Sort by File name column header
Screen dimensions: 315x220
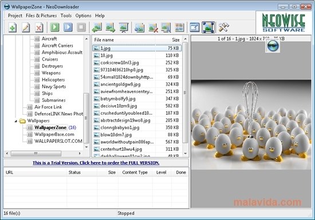click(x=123, y=40)
